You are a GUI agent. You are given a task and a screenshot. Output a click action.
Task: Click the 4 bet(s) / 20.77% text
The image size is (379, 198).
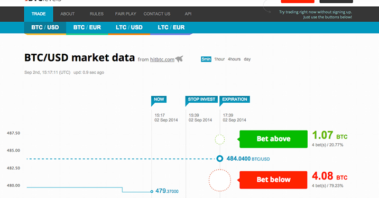(328, 145)
